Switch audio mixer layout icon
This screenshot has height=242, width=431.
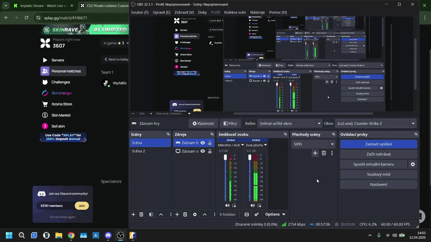tap(246, 214)
